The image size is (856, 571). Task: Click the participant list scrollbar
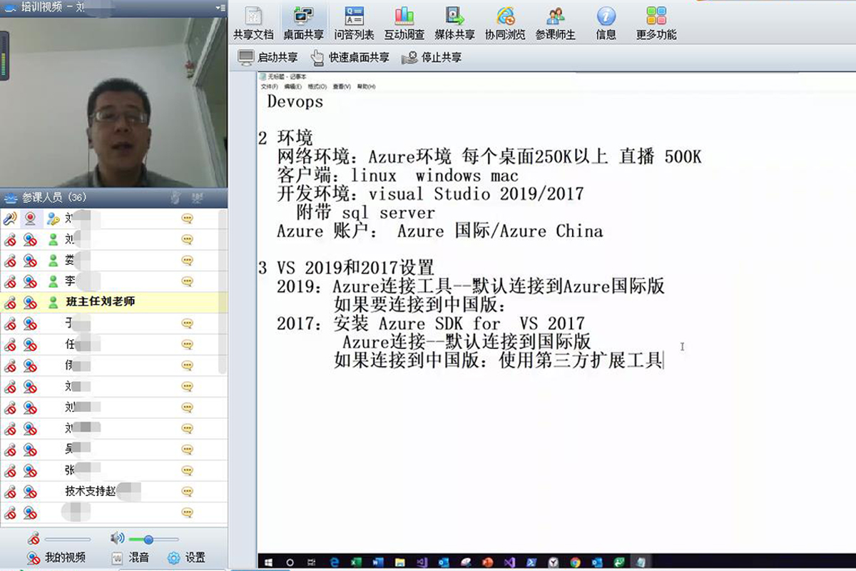tap(223, 291)
